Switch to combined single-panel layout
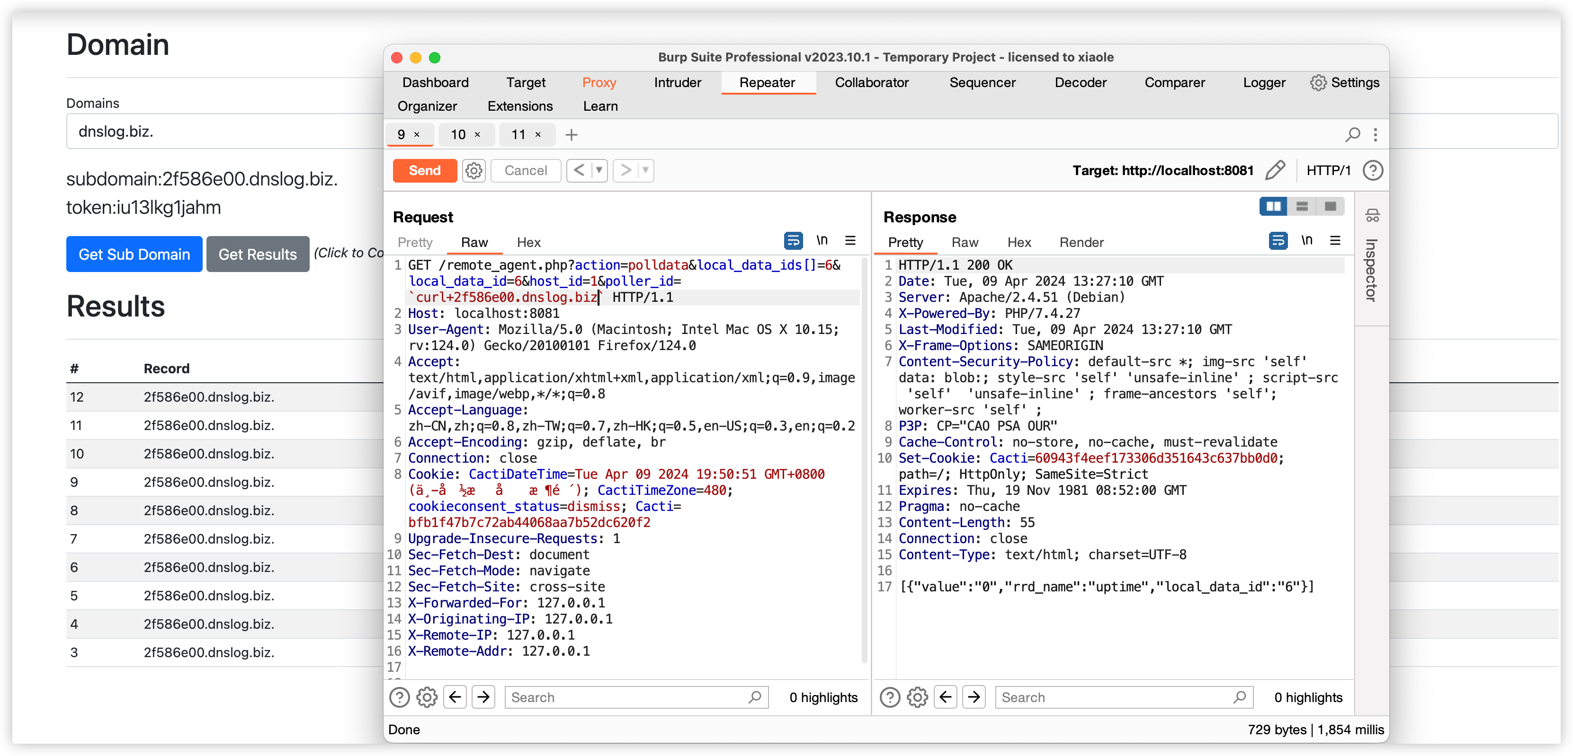1573x756 pixels. [x=1330, y=206]
